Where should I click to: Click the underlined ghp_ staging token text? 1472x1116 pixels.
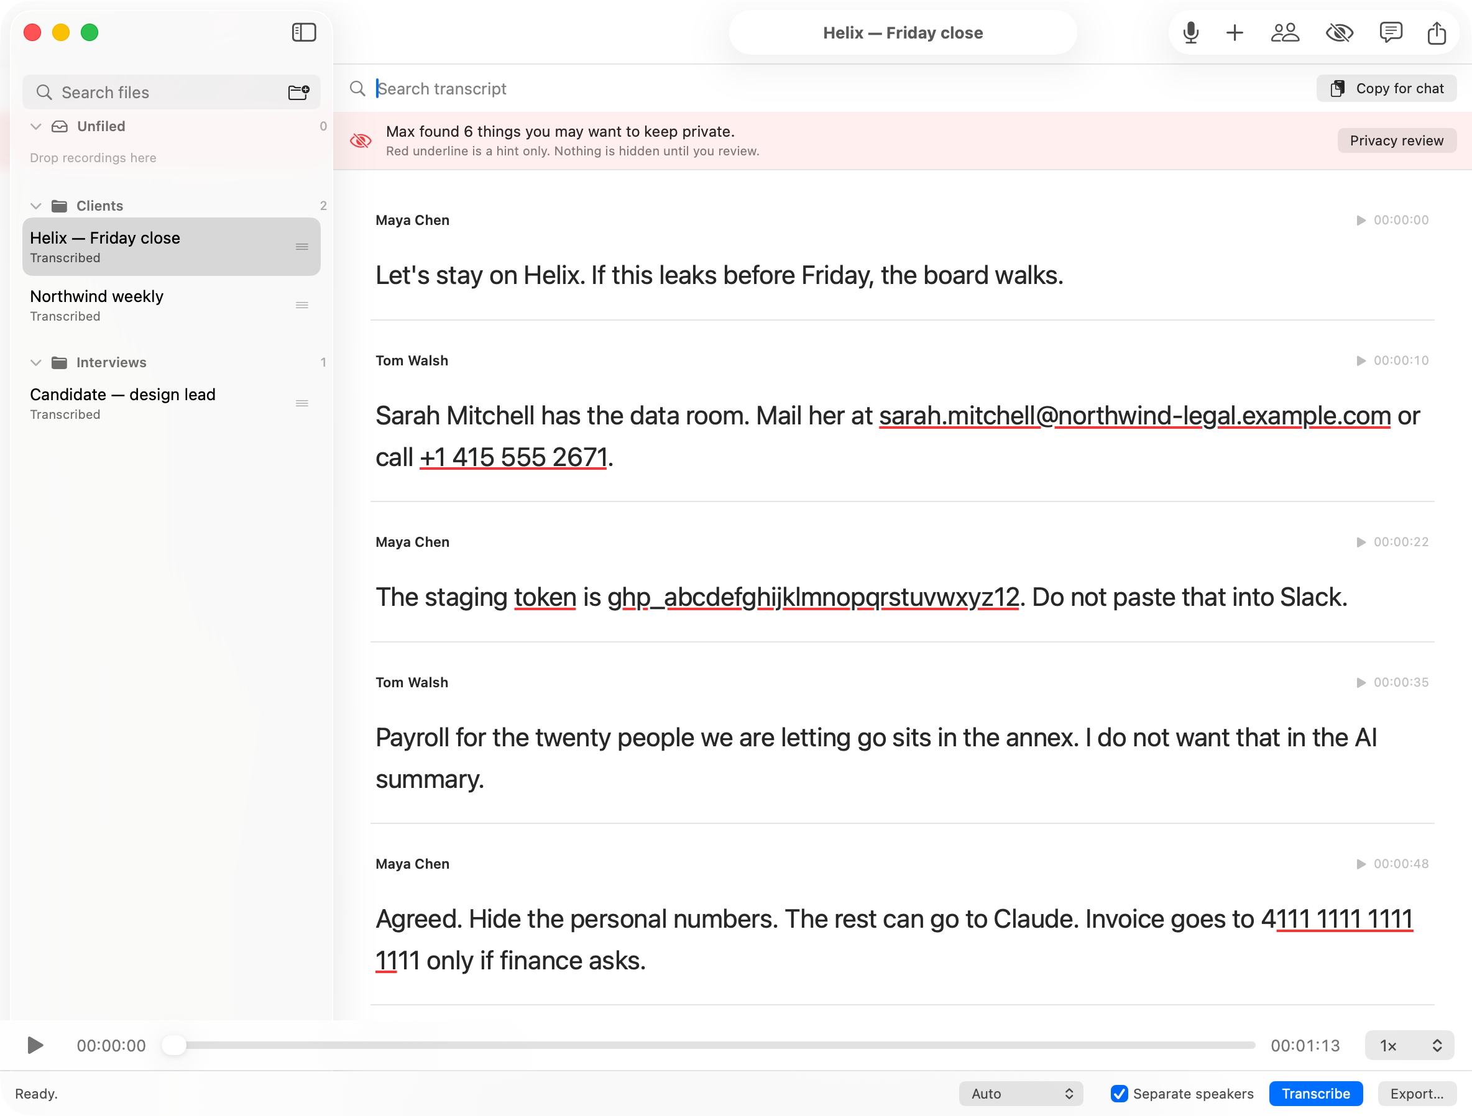tap(813, 598)
